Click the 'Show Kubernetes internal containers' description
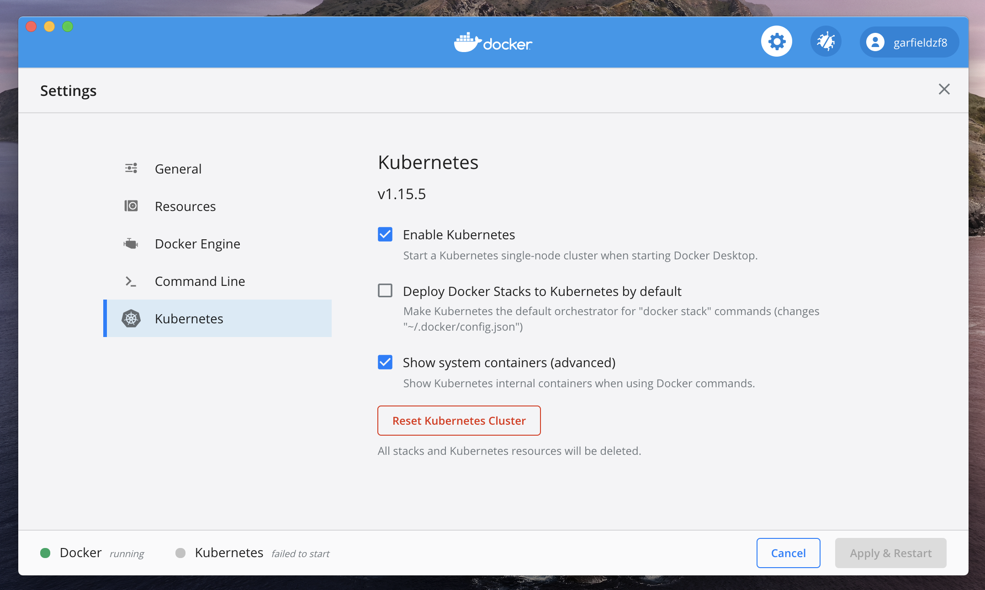 (x=579, y=383)
